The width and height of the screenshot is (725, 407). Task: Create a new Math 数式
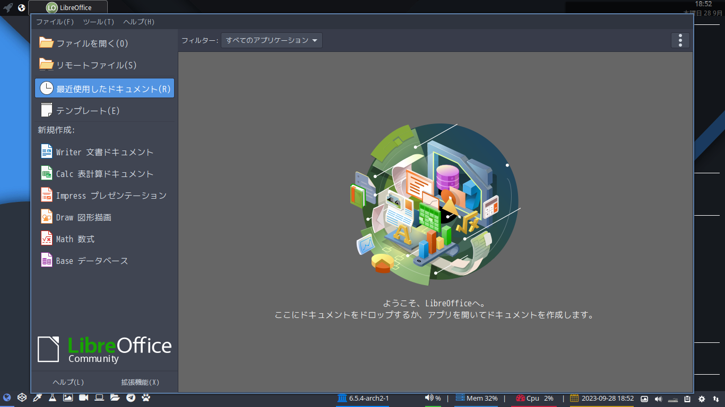point(105,239)
